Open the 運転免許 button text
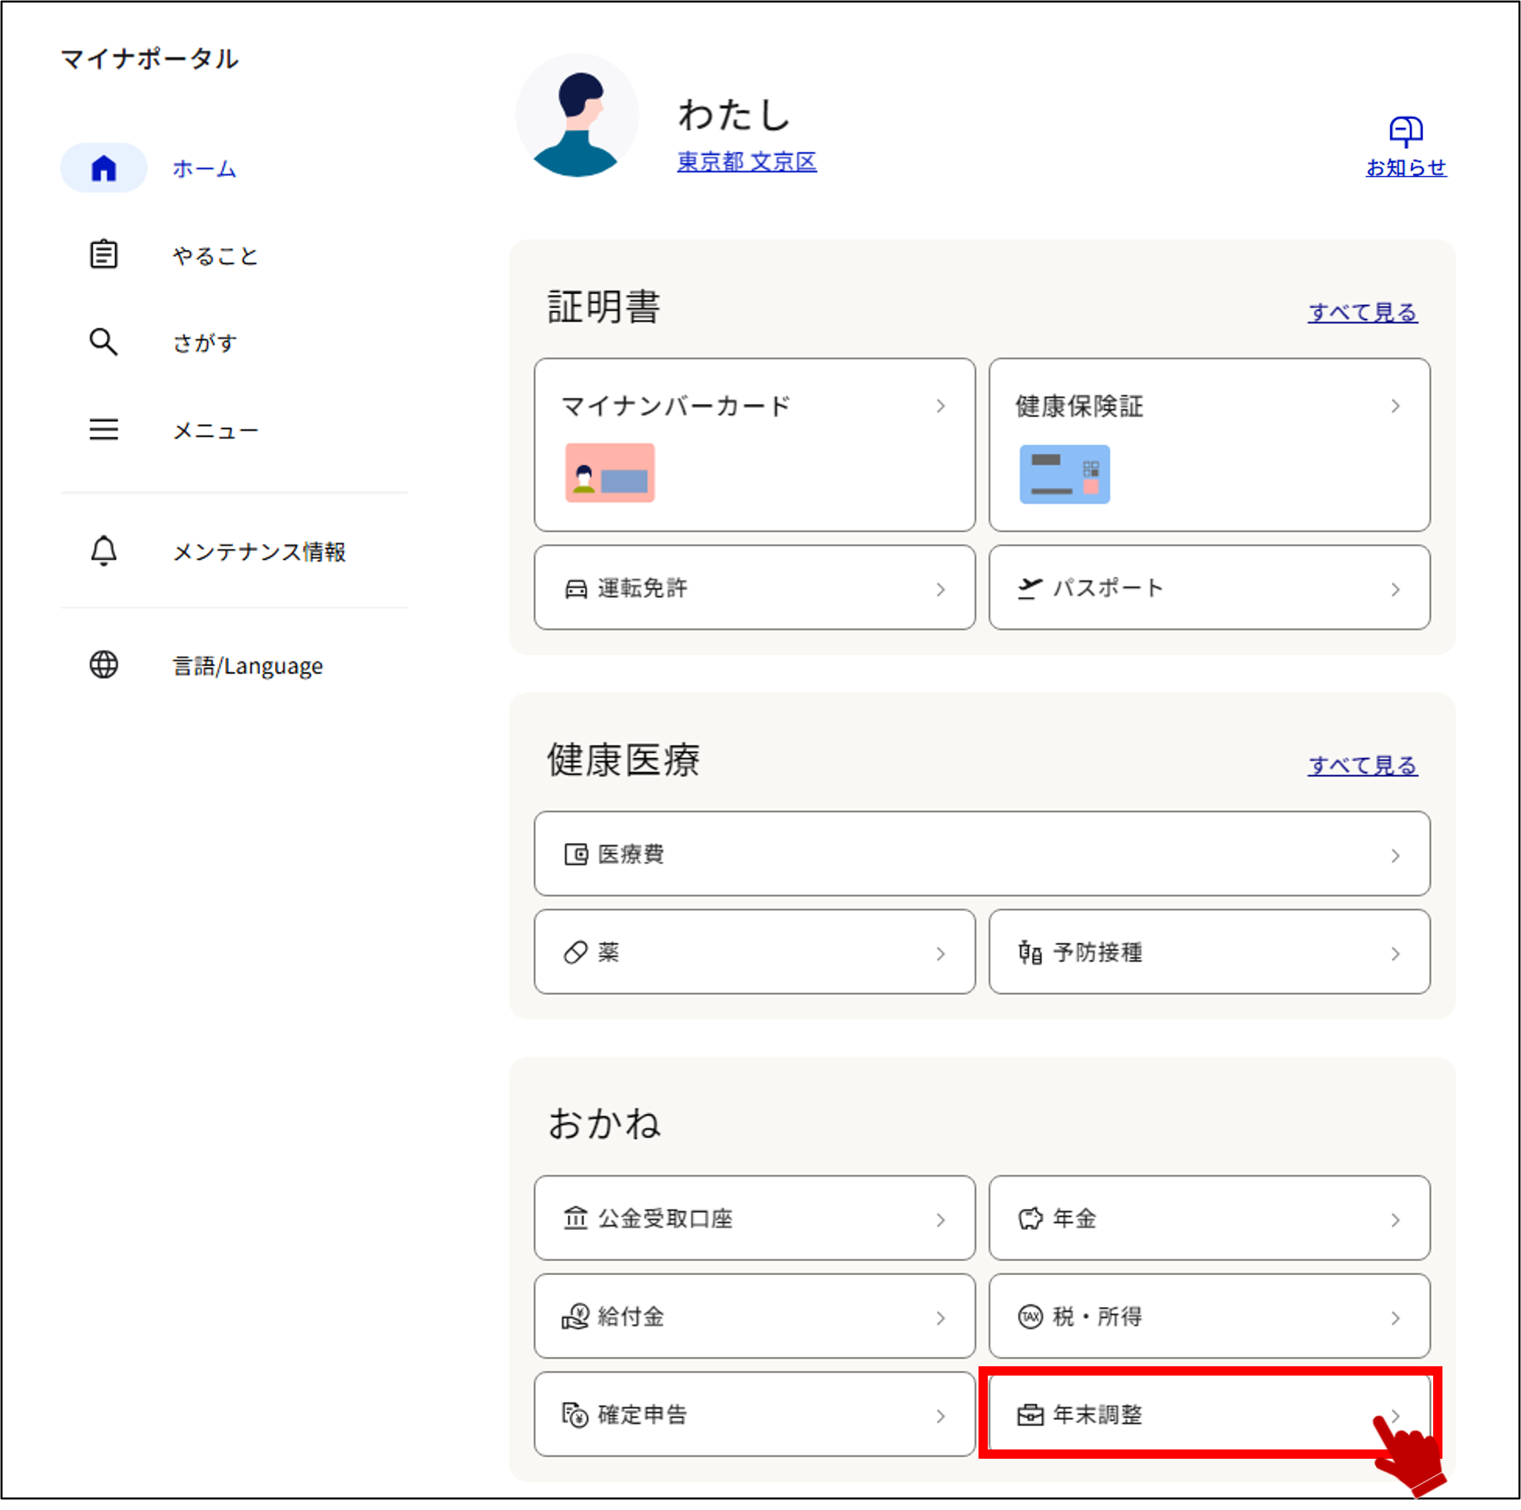Image resolution: width=1521 pixels, height=1510 pixels. click(642, 588)
